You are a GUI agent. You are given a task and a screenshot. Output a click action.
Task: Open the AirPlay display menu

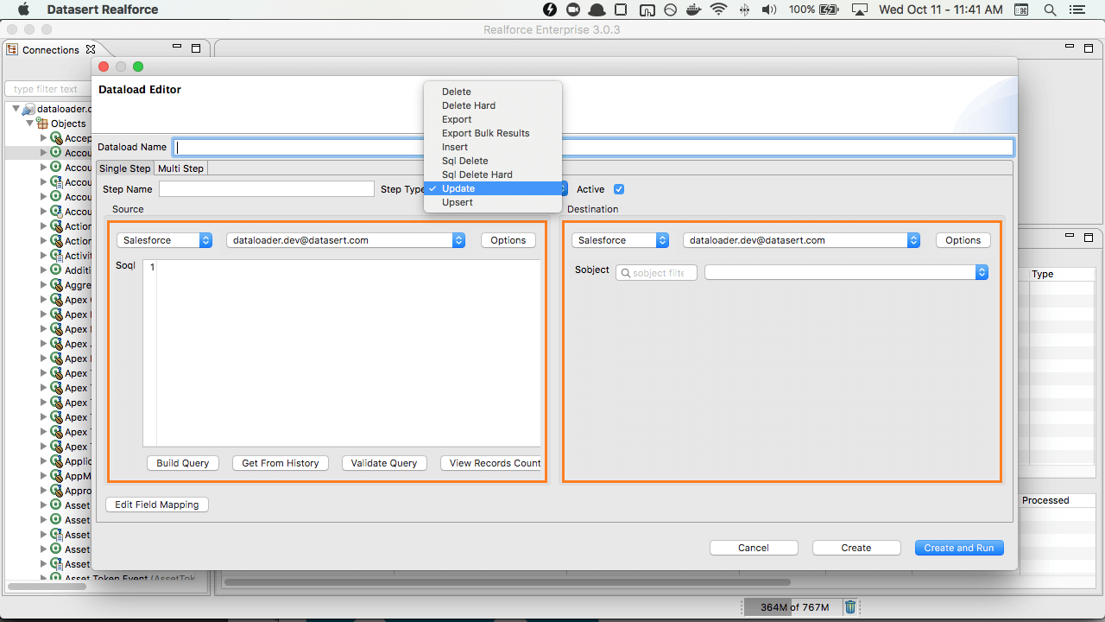pos(859,10)
